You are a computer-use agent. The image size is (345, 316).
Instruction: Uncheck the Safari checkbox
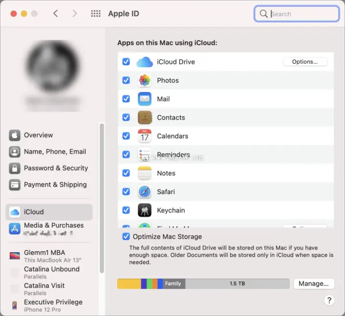pyautogui.click(x=126, y=192)
